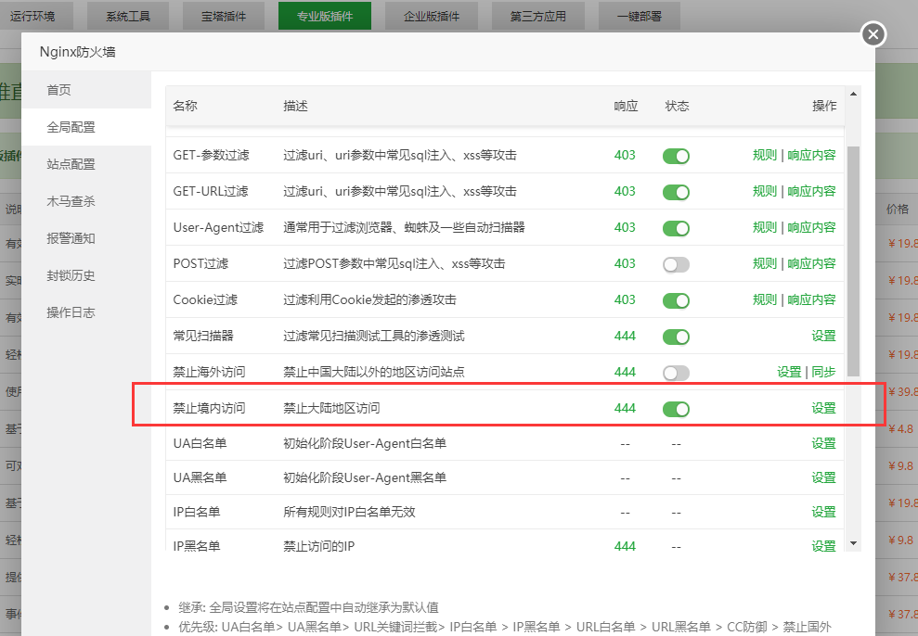
Task: Open 规则 link for User-Agent过滤
Action: coord(765,227)
